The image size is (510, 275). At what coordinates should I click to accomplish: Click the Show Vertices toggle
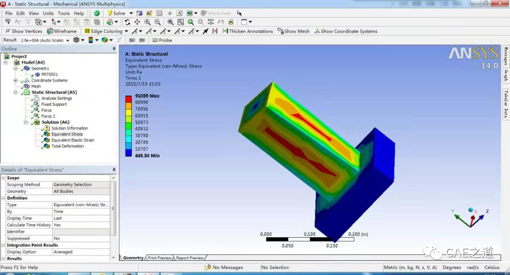24,31
